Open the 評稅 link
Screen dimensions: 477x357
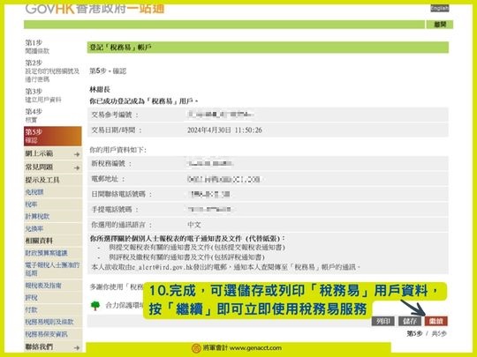click(x=31, y=298)
